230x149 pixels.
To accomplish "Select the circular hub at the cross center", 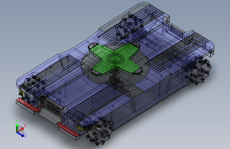I will click(115, 59).
